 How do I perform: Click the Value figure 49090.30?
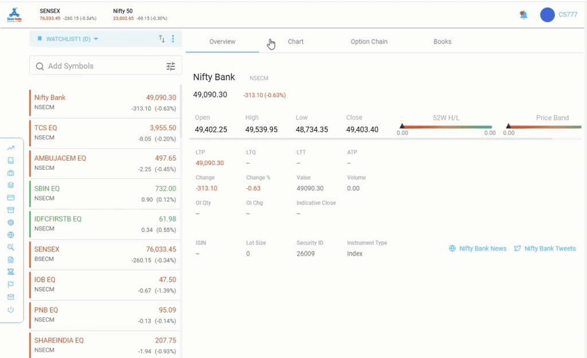coord(310,188)
